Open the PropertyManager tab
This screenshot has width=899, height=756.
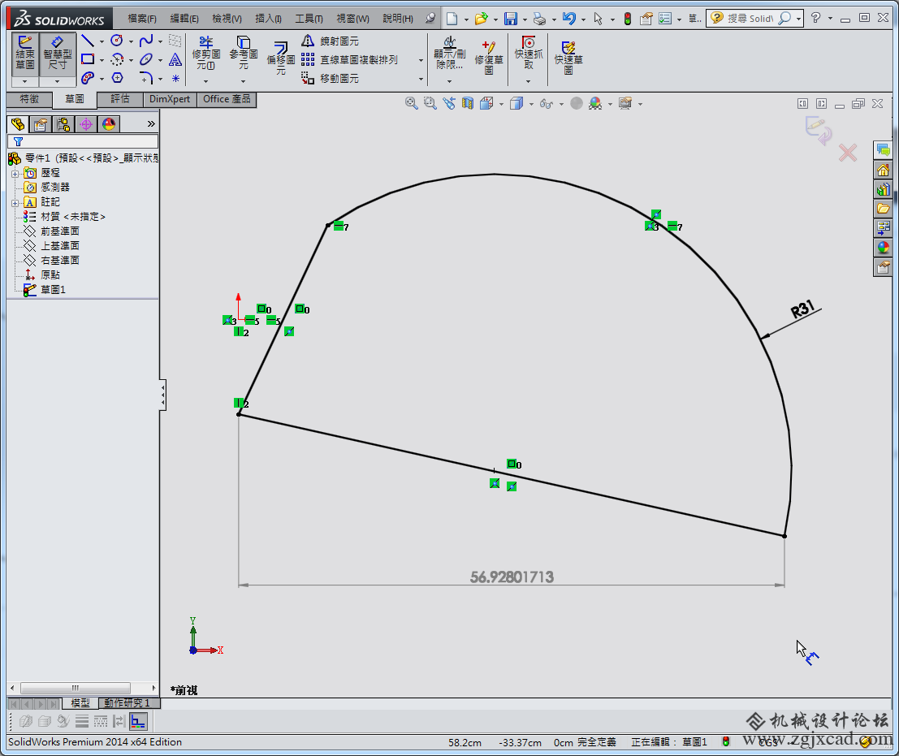click(40, 124)
